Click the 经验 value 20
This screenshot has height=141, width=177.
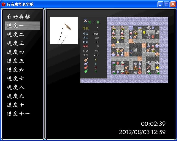tap(97, 51)
